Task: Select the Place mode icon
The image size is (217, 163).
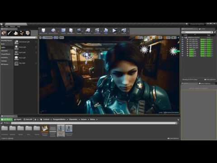Action: click(x=4, y=33)
